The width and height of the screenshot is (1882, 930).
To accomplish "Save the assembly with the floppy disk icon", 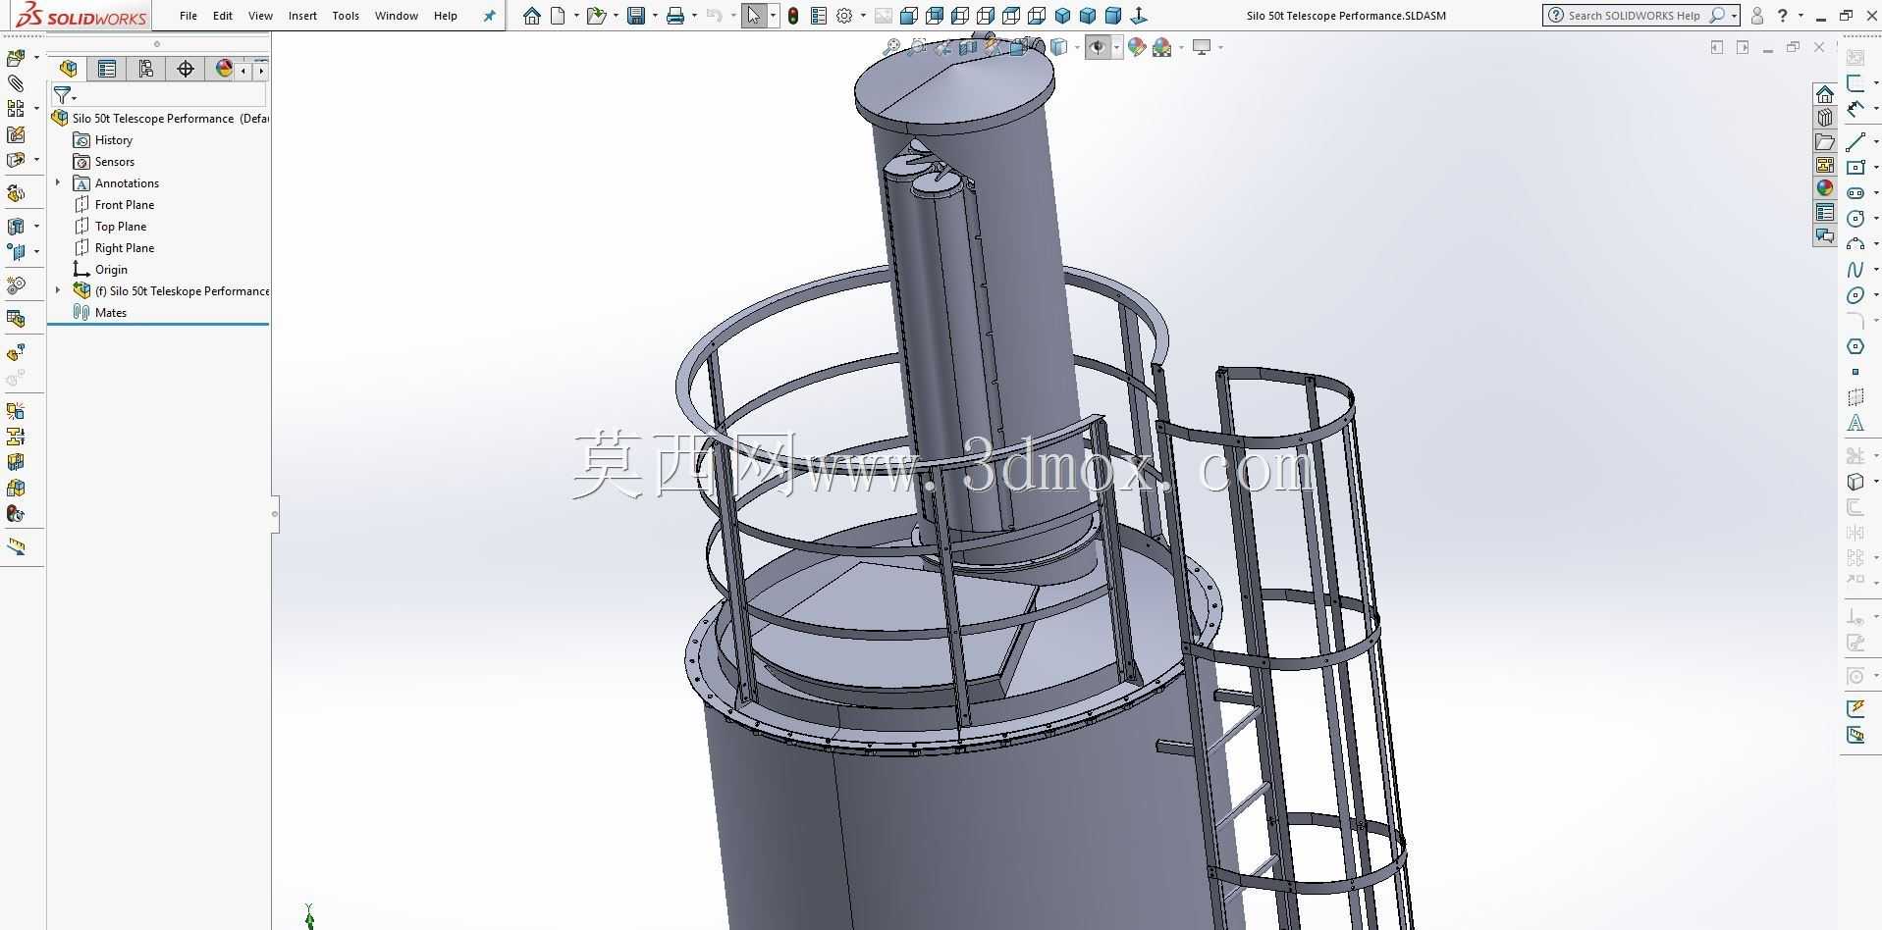I will coord(636,16).
